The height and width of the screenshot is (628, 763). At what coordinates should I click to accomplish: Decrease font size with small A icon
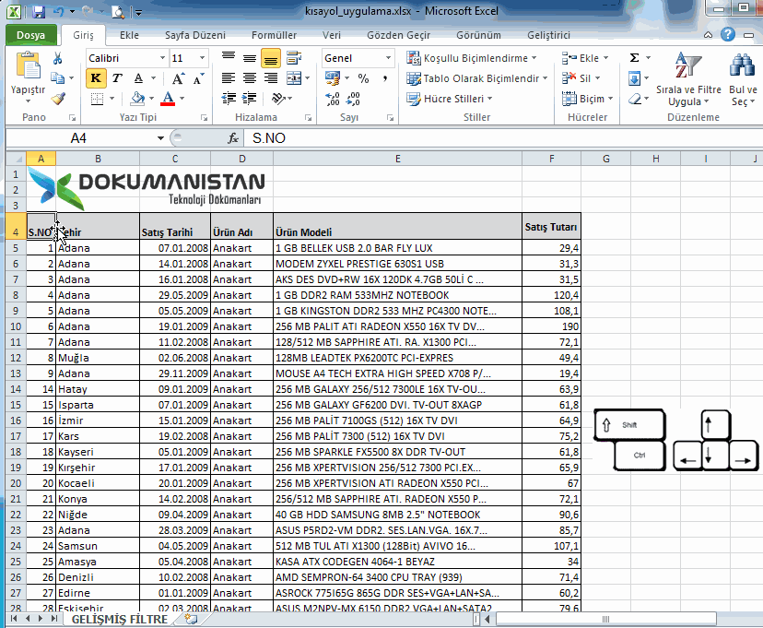(x=198, y=79)
